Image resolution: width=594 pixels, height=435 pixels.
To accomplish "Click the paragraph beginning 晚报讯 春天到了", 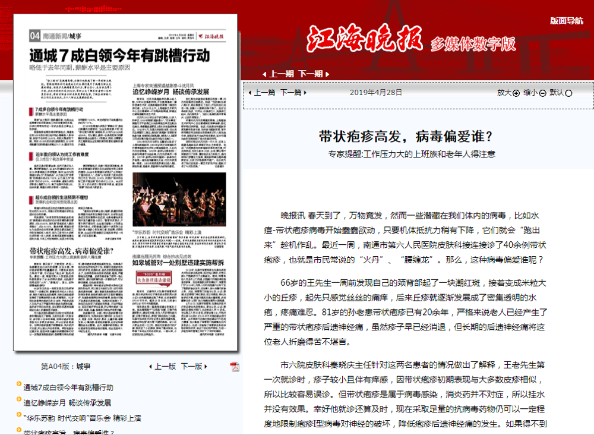I will [x=405, y=238].
